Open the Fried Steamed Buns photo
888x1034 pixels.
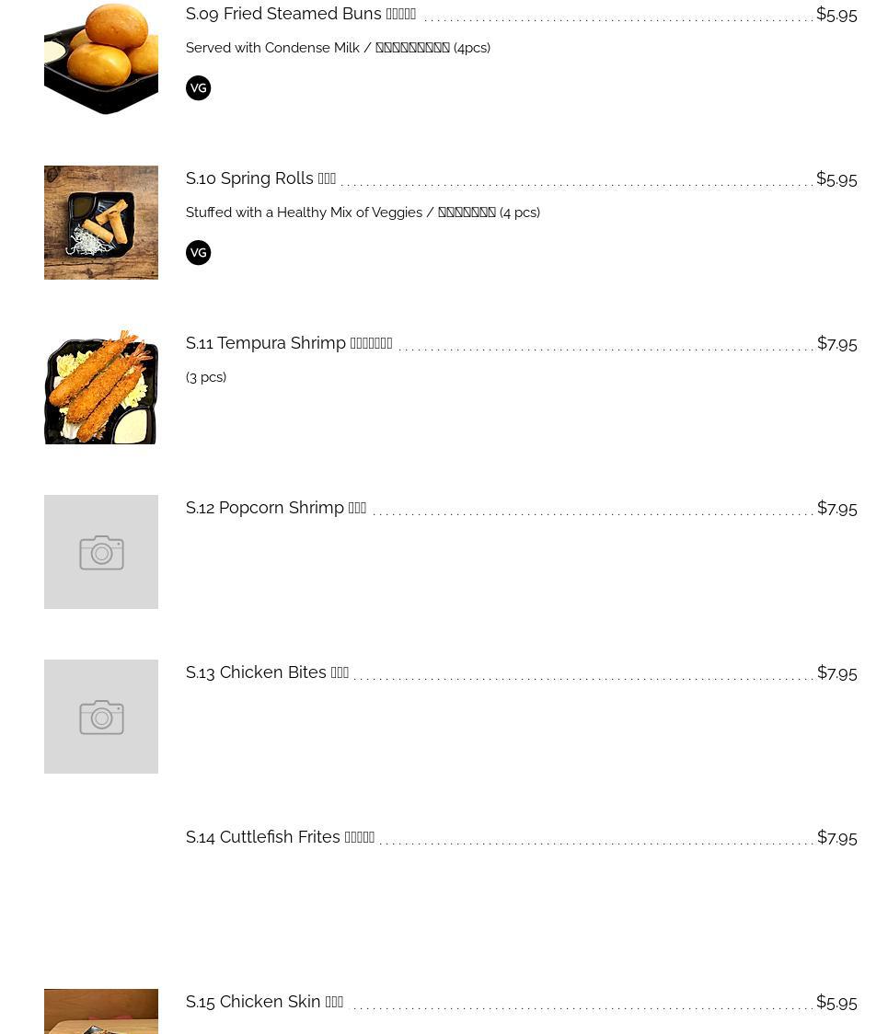tap(101, 58)
